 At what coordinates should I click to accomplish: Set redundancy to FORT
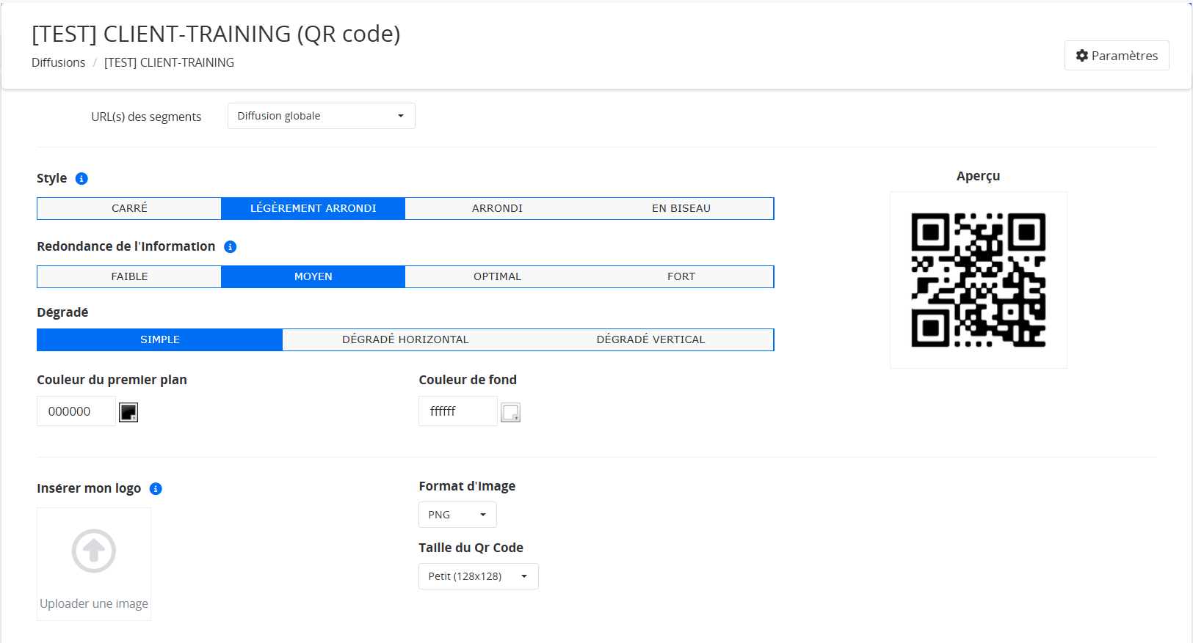(x=681, y=276)
